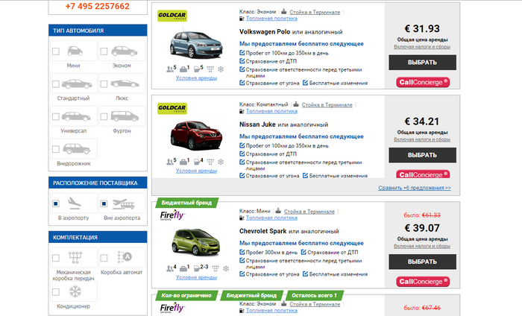The width and height of the screenshot is (522, 316).
Task: Check the Мини car type checkbox
Action: (56, 51)
